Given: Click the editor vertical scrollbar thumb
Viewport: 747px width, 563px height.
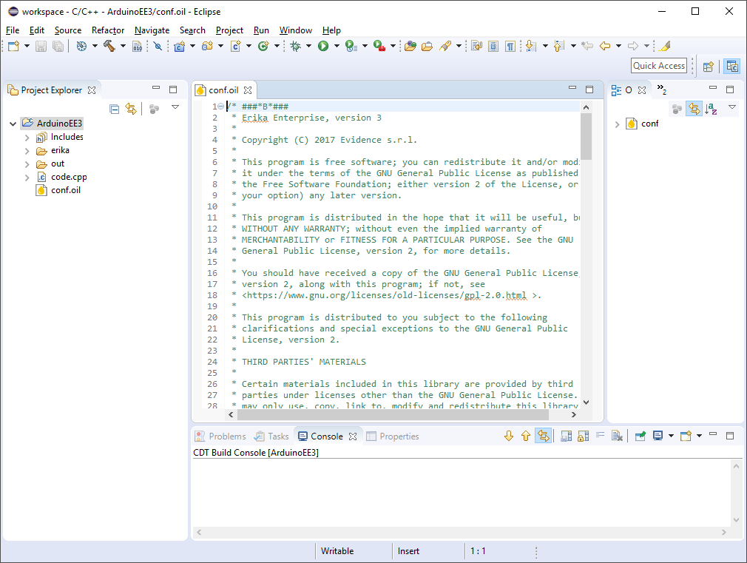Looking at the screenshot, I should (x=586, y=137).
